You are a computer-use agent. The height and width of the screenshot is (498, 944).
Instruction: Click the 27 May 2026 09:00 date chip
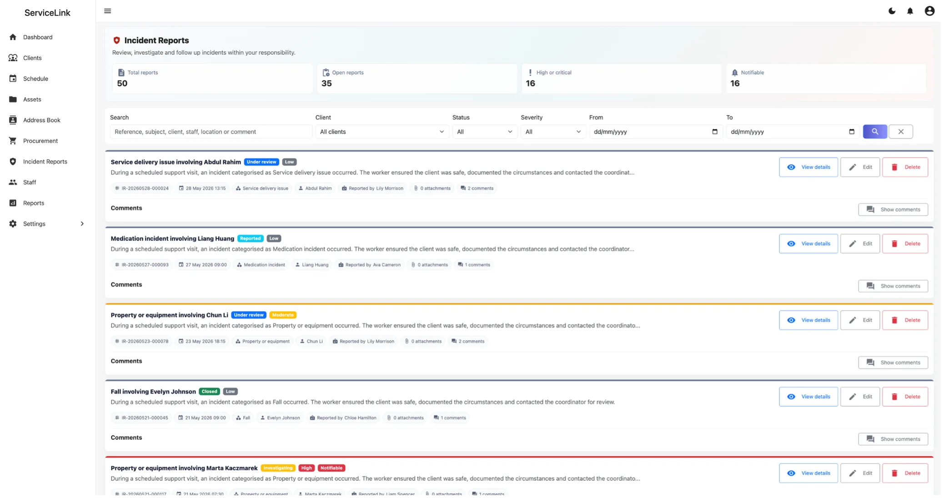coord(202,264)
